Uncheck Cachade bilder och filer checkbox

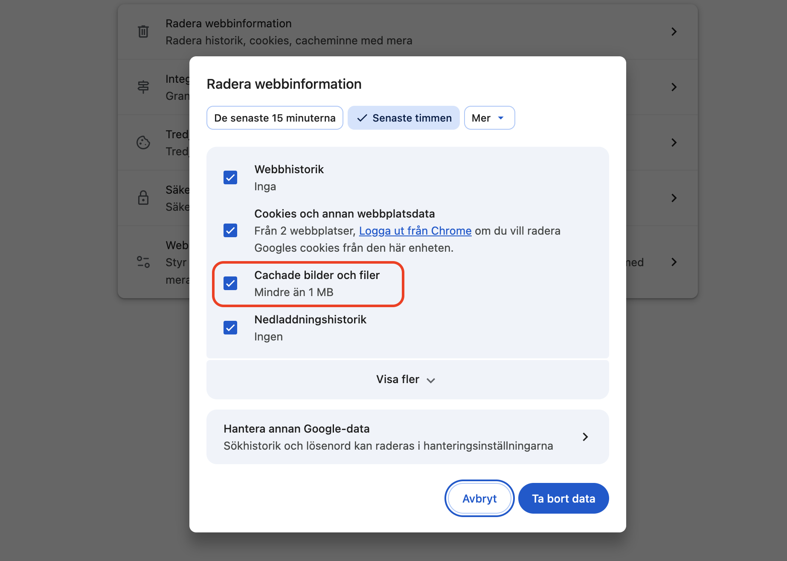[x=230, y=283]
